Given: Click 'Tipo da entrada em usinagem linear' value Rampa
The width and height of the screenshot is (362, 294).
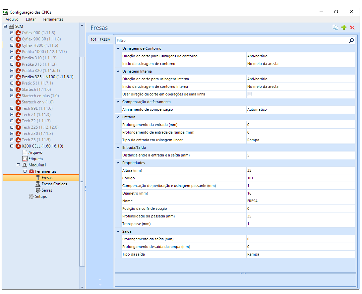Looking at the screenshot, I should (x=301, y=140).
